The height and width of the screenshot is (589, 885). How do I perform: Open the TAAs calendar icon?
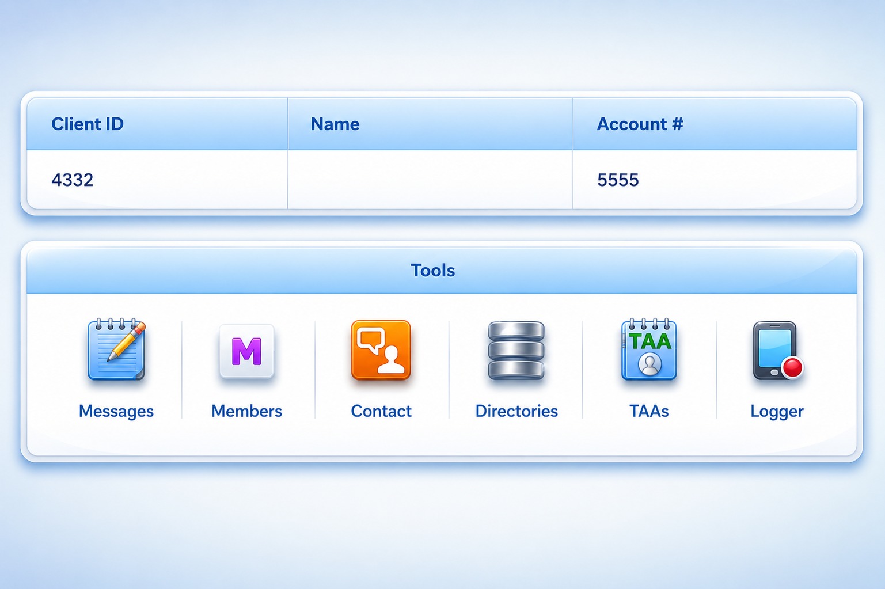(x=649, y=349)
